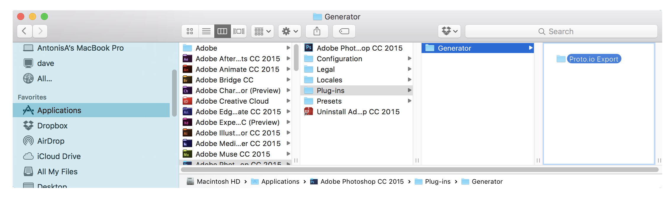Select Adobe After...ts CC 2015
Image resolution: width=669 pixels, height=197 pixels.
pyautogui.click(x=236, y=59)
